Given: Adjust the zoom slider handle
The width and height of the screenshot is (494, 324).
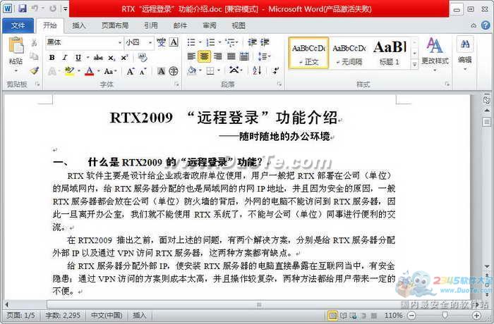Looking at the screenshot, I should (x=445, y=315).
